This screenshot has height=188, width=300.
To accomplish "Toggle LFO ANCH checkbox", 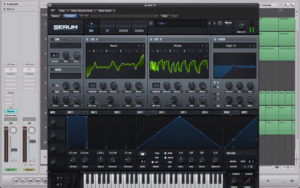I will (165, 158).
